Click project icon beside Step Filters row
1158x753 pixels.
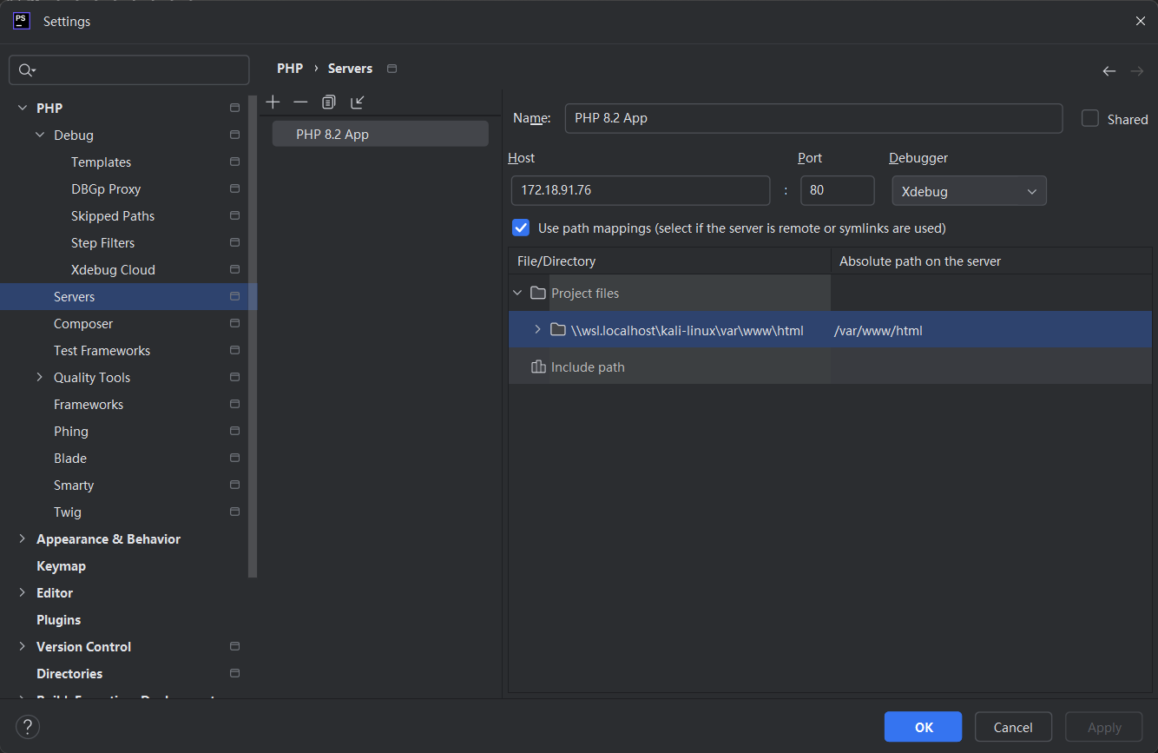tap(234, 242)
